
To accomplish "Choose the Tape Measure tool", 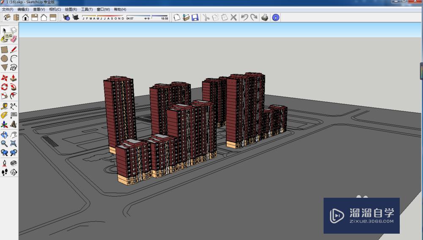I will 4,106.
